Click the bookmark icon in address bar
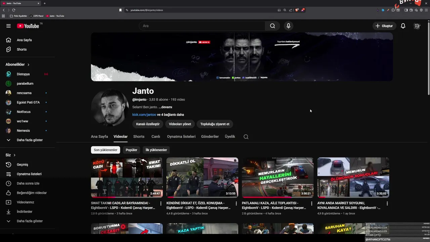Screen dimensions: 430x242 coord(120,10)
